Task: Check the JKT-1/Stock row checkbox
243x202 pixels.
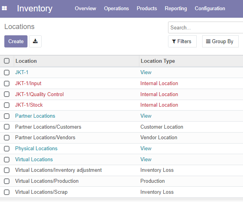Action: tap(7, 105)
